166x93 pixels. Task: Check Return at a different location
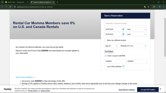tap(105, 40)
